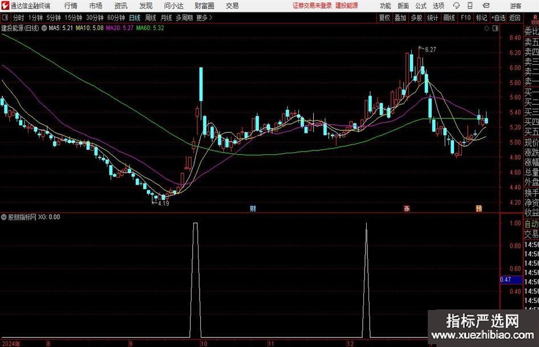
Task: Open the 财富圈 menu
Action: point(204,6)
